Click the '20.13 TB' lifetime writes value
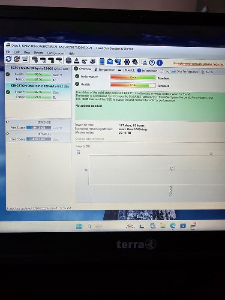Image resolution: width=225 pixels, height=300 pixels. tap(125, 132)
